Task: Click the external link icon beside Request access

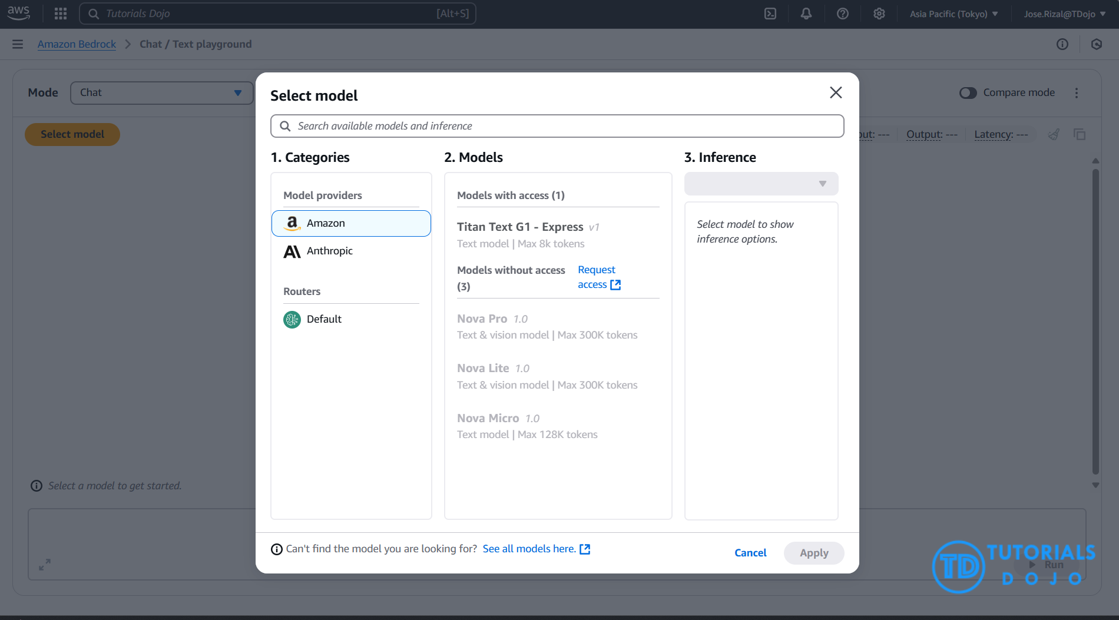Action: pos(615,285)
